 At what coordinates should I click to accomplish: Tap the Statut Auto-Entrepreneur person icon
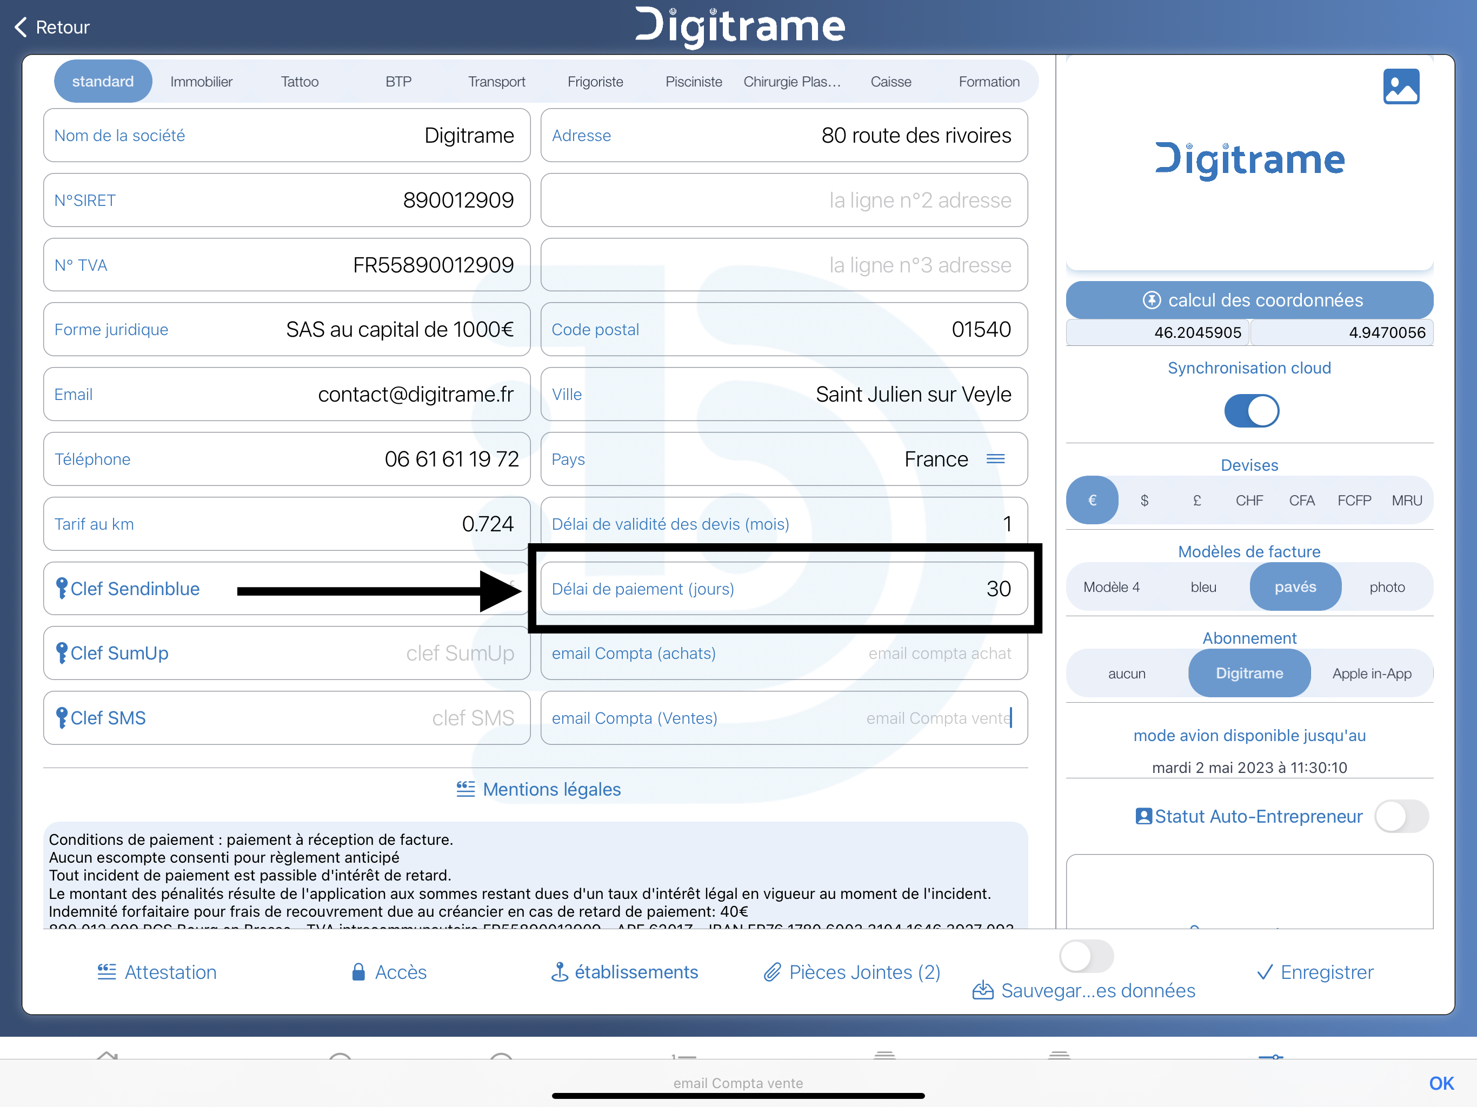1143,816
